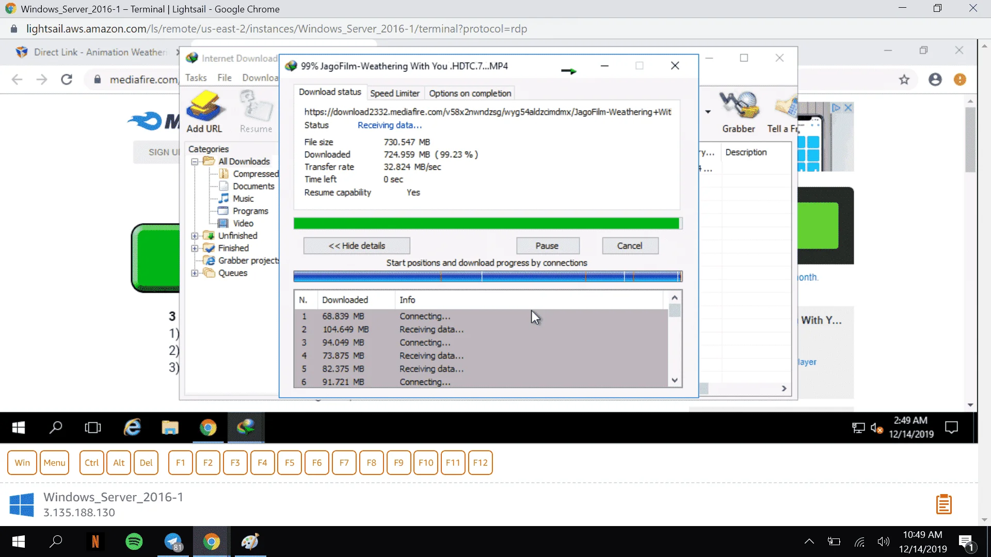Select the Download status tab
The height and width of the screenshot is (557, 991).
[x=330, y=92]
